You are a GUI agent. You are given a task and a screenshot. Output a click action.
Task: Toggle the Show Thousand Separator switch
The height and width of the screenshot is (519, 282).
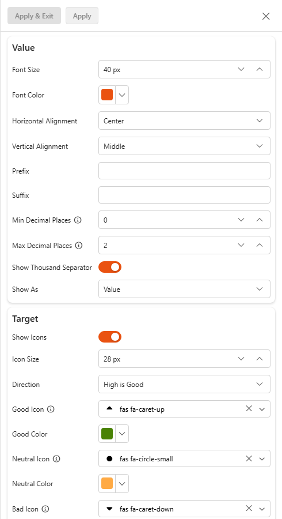(x=110, y=268)
